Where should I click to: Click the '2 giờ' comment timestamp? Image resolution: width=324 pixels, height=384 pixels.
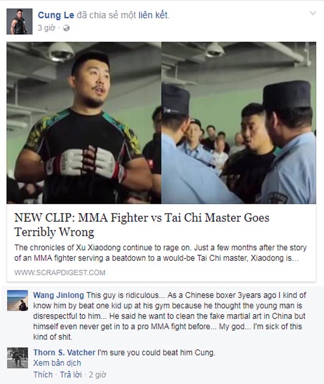click(x=97, y=375)
